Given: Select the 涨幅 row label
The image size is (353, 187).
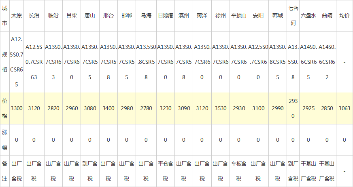Looking at the screenshot, I should [4, 140].
